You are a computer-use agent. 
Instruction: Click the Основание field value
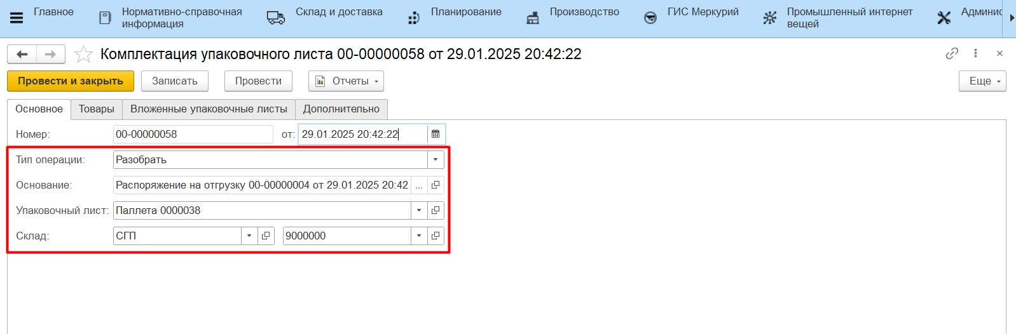tap(262, 185)
